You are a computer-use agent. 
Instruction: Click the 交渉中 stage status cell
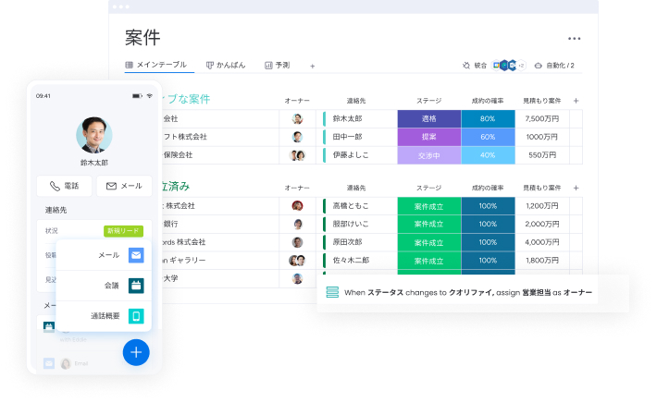429,155
